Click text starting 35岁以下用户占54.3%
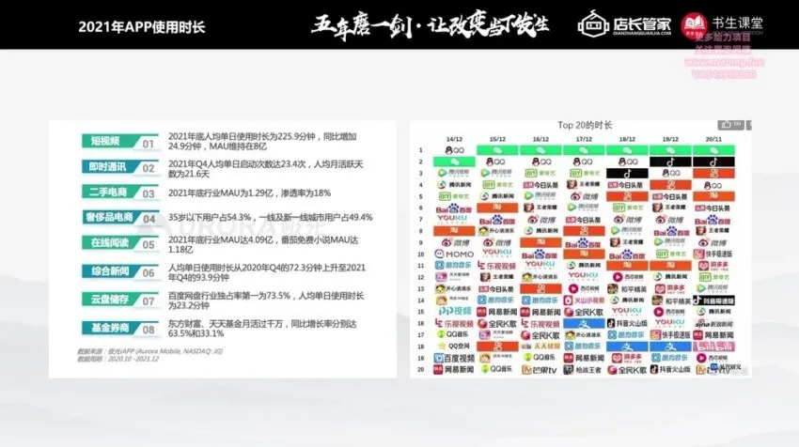 click(270, 217)
